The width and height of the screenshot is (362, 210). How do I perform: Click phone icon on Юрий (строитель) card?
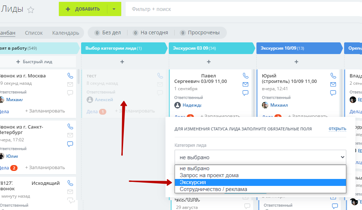[333, 76]
